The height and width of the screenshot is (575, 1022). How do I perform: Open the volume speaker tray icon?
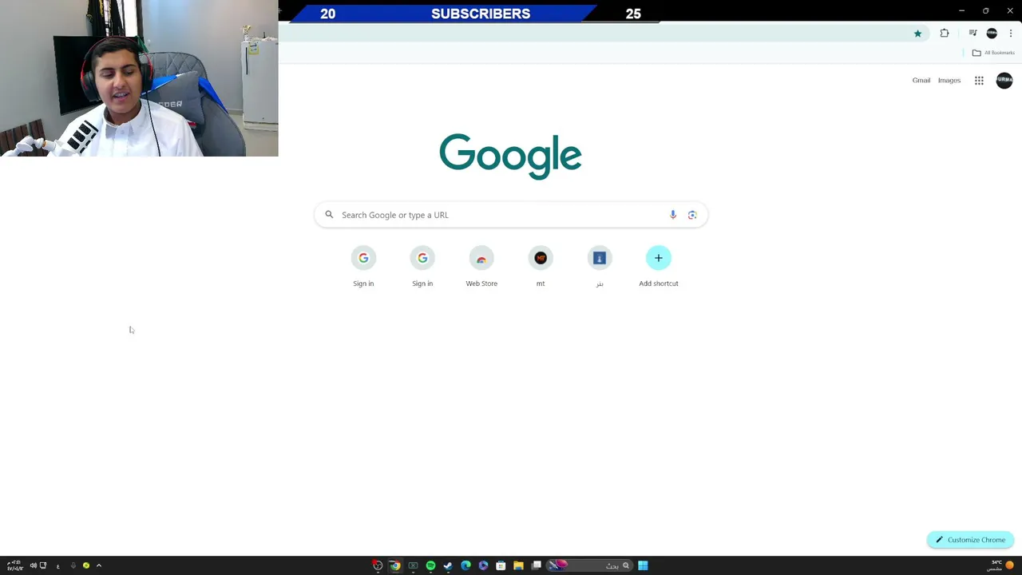(x=34, y=565)
